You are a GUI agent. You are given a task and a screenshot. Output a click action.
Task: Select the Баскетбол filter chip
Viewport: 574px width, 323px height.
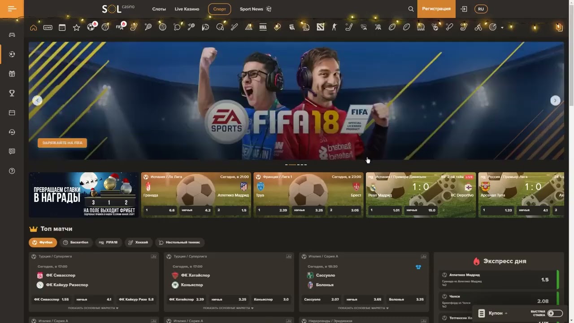(75, 242)
